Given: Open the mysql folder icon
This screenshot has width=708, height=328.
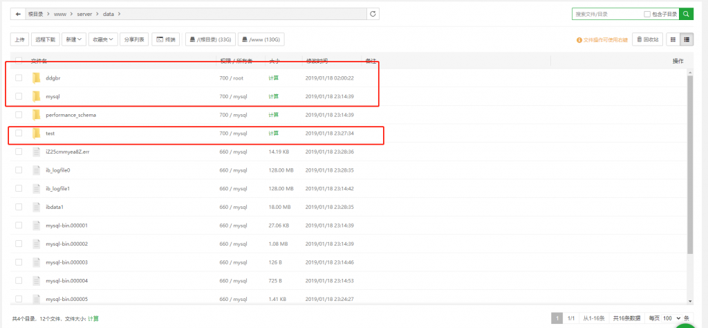Looking at the screenshot, I should pyautogui.click(x=37, y=96).
